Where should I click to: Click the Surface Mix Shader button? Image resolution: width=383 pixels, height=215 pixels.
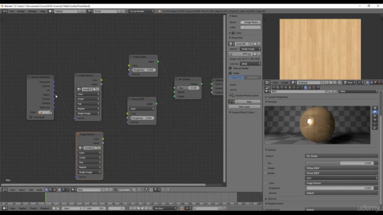click(342, 156)
